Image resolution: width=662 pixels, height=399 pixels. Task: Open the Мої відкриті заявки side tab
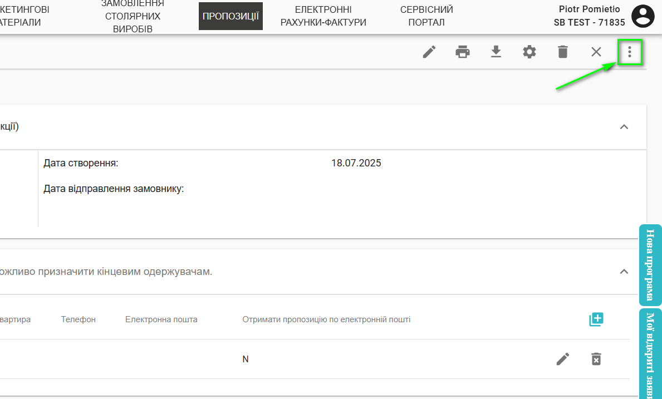[x=650, y=353]
